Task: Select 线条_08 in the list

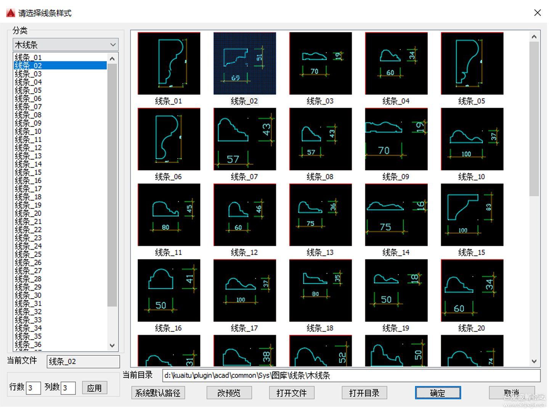Action: click(28, 115)
